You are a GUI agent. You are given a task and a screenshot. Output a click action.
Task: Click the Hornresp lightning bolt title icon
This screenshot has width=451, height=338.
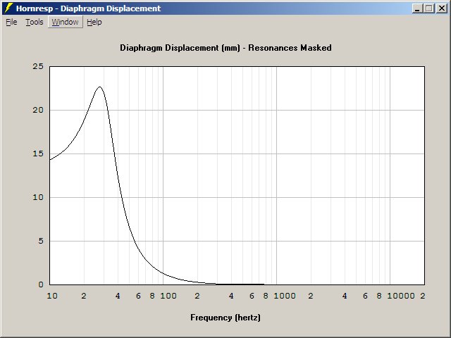(8, 8)
